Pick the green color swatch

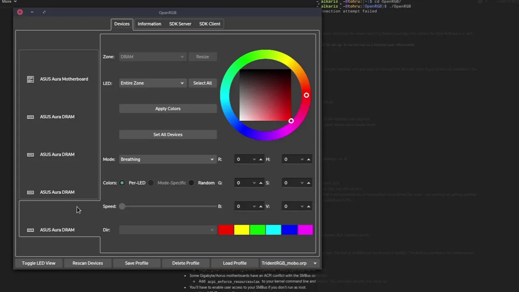click(257, 230)
